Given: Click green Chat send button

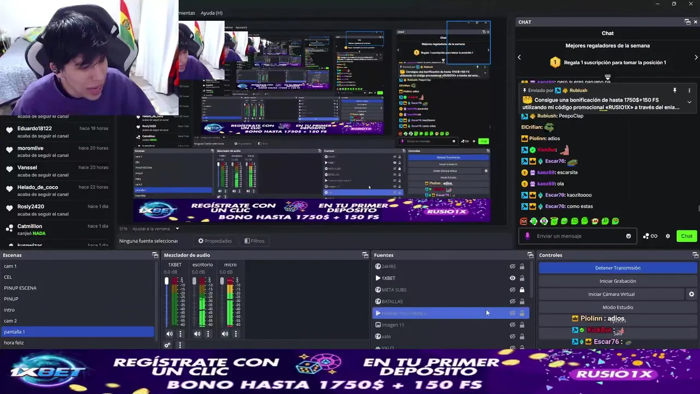Looking at the screenshot, I should (x=686, y=236).
